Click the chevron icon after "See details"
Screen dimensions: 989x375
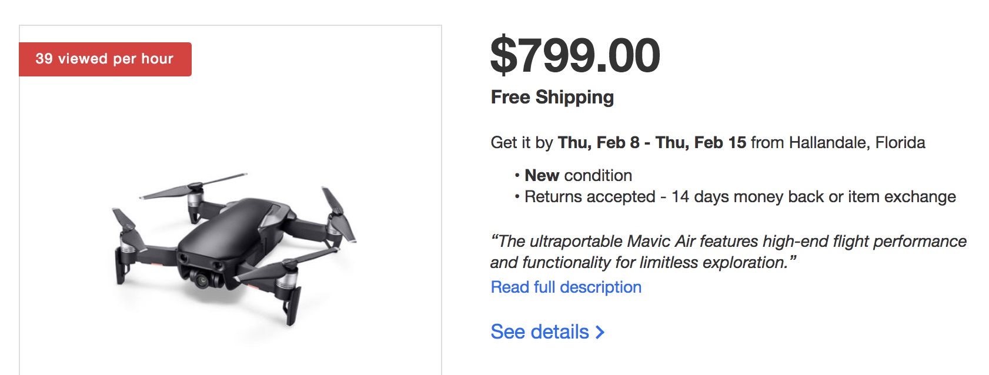pos(600,332)
